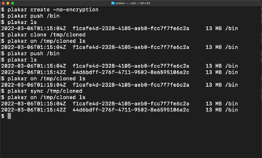262x158 pixels.
Task: Click the first 2022-03-06T01:15:04Z timestamp
Action: (34, 28)
